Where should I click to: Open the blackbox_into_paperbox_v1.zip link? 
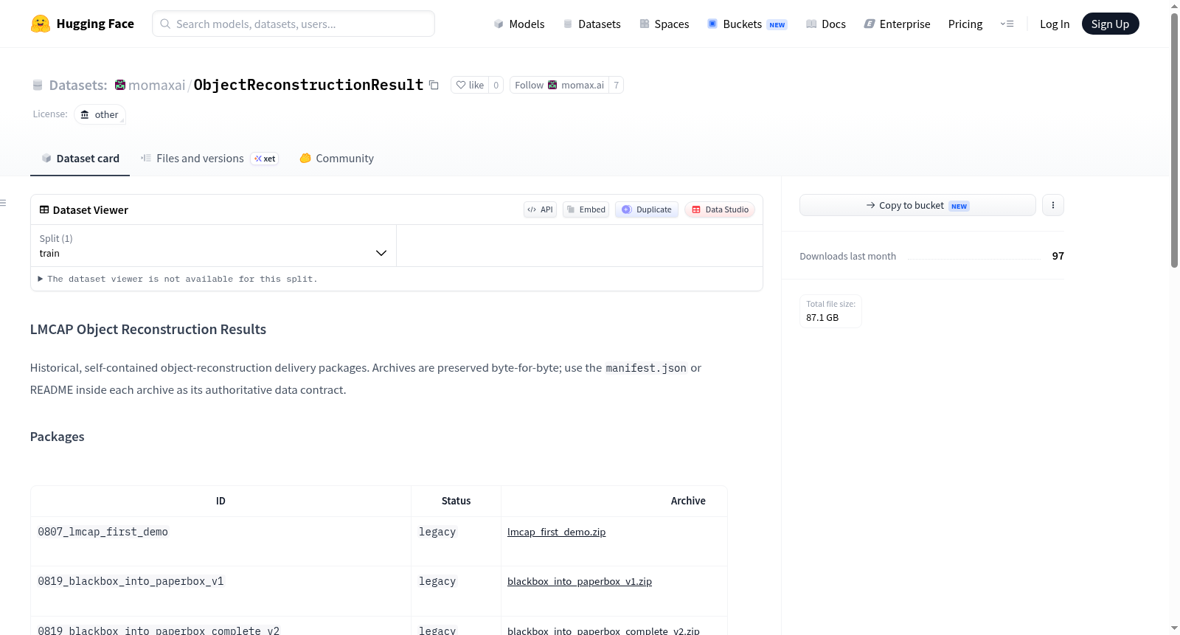click(580, 581)
